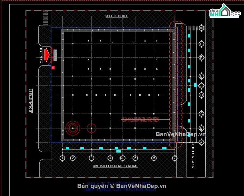The width and height of the screenshot is (244, 196).
Task: Click the red MAIN GATE arrow
Action: point(47,55)
